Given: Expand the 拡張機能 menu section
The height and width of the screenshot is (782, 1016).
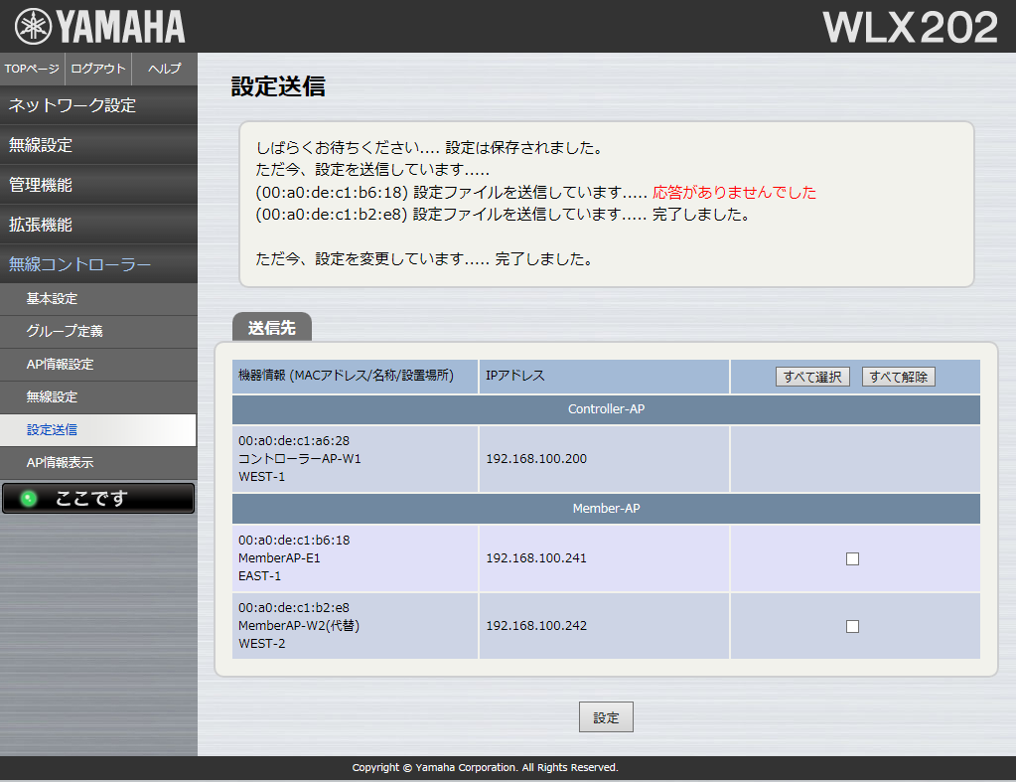Looking at the screenshot, I should click(98, 225).
